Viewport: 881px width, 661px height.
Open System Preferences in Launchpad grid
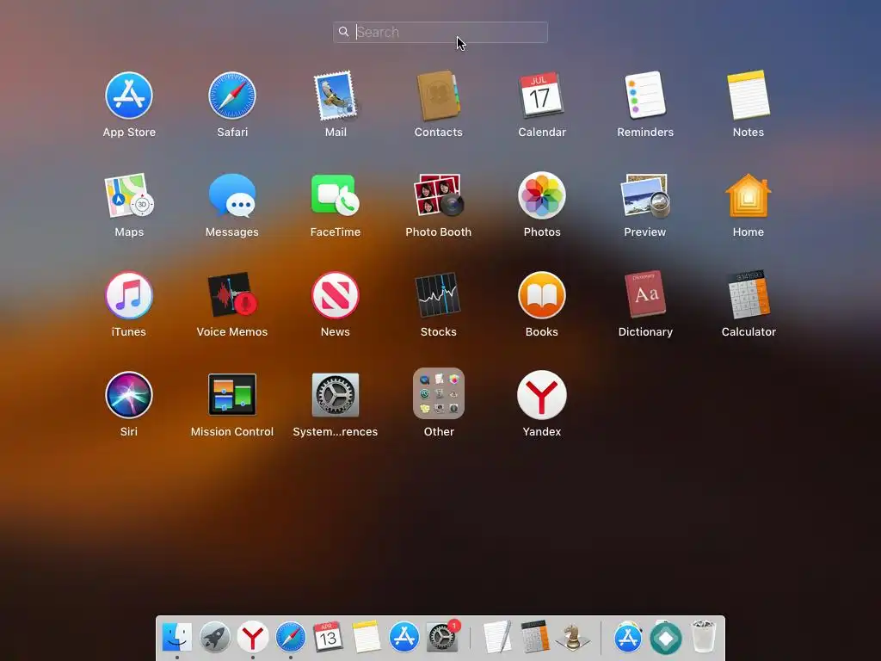coord(336,395)
